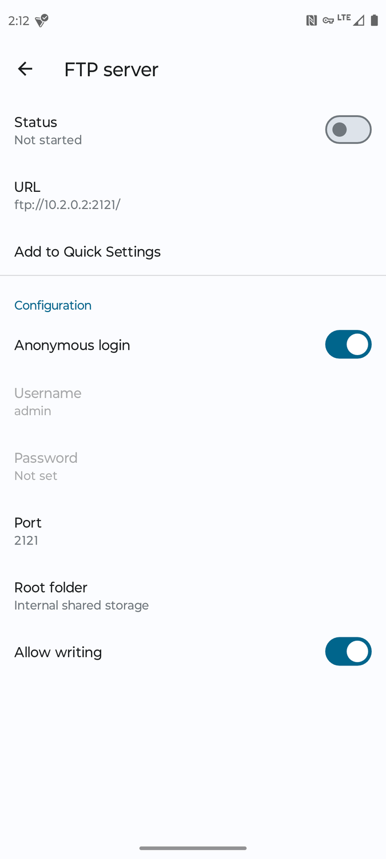Select Add to Quick Settings
This screenshot has width=386, height=859.
coord(193,251)
